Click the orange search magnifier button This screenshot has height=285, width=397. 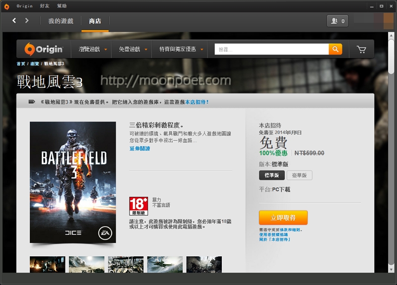pyautogui.click(x=335, y=49)
